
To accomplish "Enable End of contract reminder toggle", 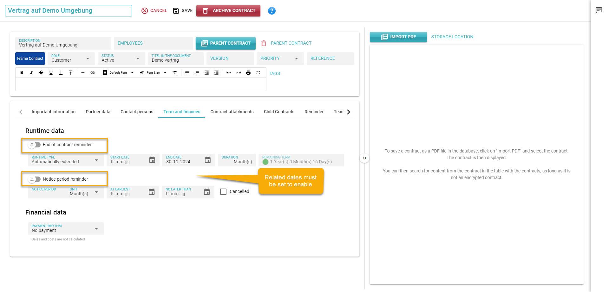I will [x=35, y=145].
